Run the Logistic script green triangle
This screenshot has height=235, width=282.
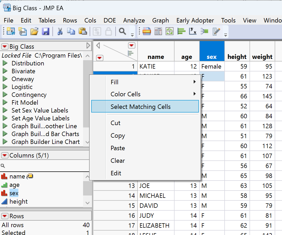point(5,87)
